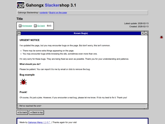Click the Gahongx Slackershop 3.1 site title
165x124 pixels.
[51, 5]
